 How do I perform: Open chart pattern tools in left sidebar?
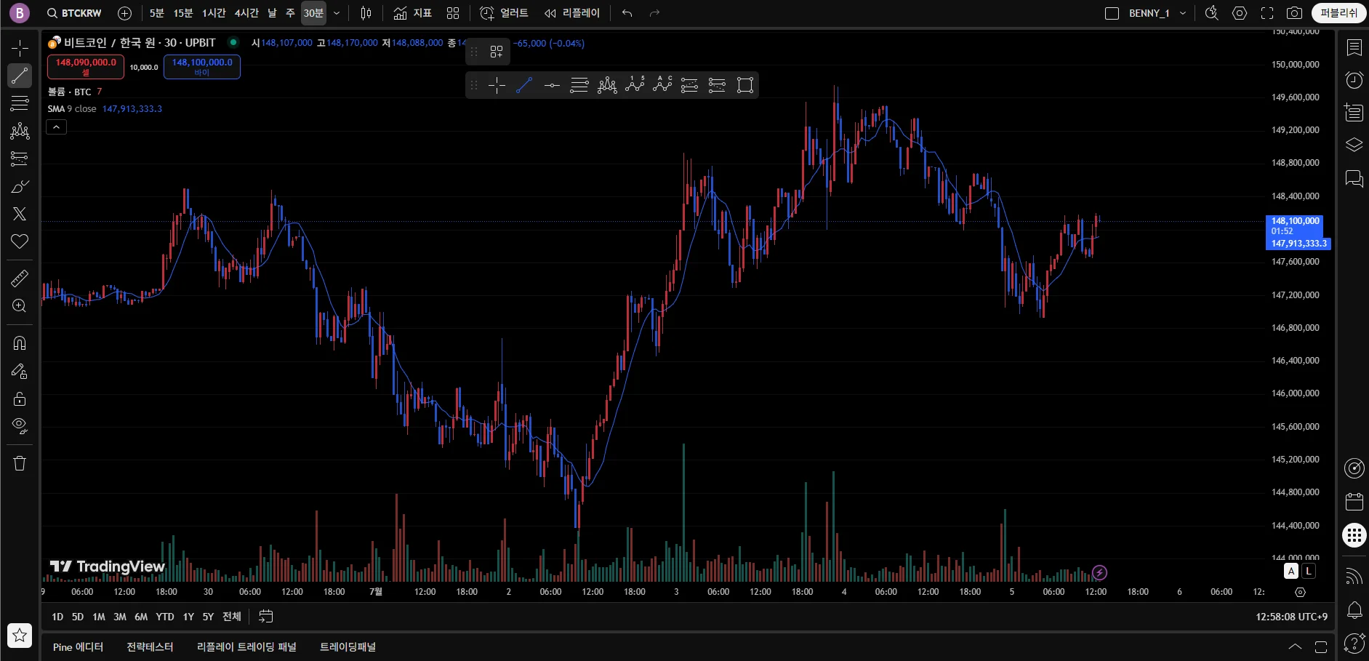tap(20, 131)
